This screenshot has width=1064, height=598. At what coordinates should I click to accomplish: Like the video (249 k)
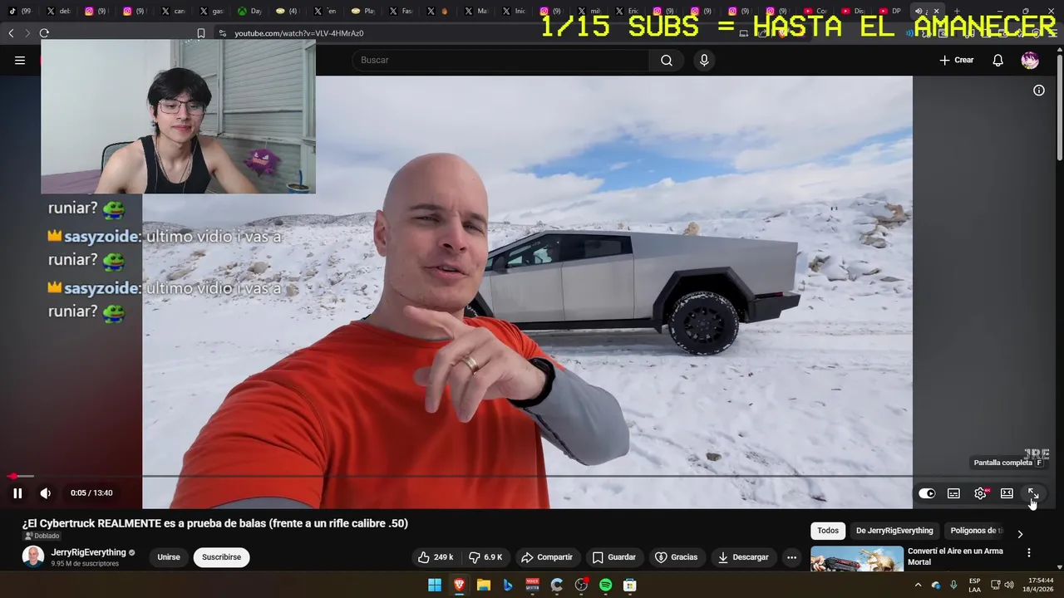436,557
